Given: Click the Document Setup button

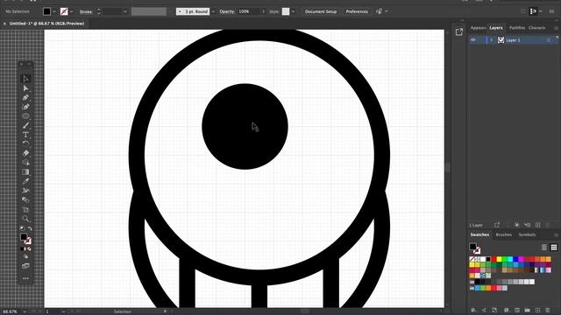Looking at the screenshot, I should [321, 11].
